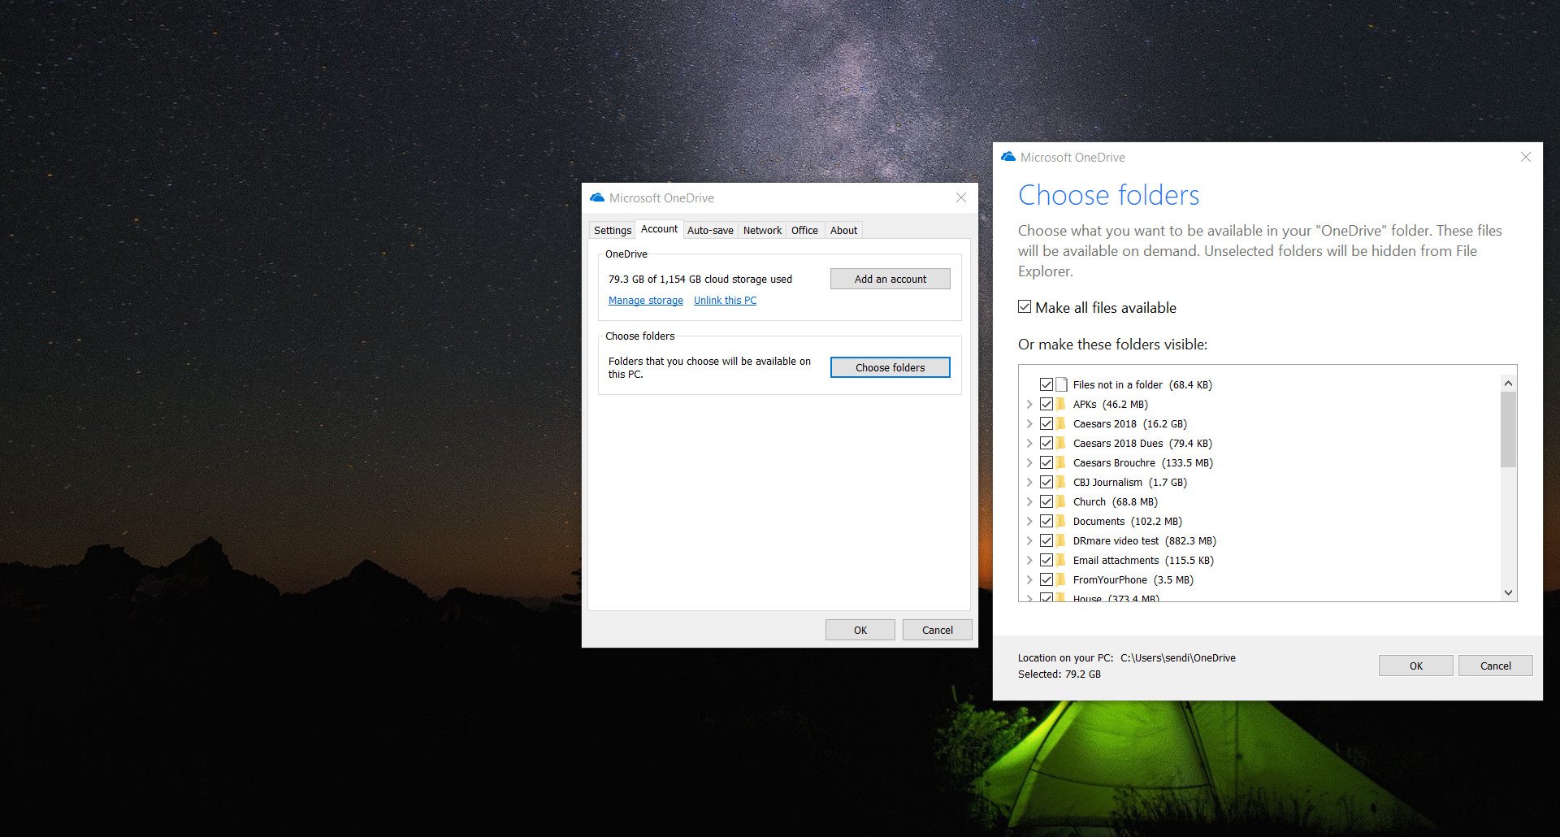Go to the About tab
1560x837 pixels.
(x=843, y=230)
